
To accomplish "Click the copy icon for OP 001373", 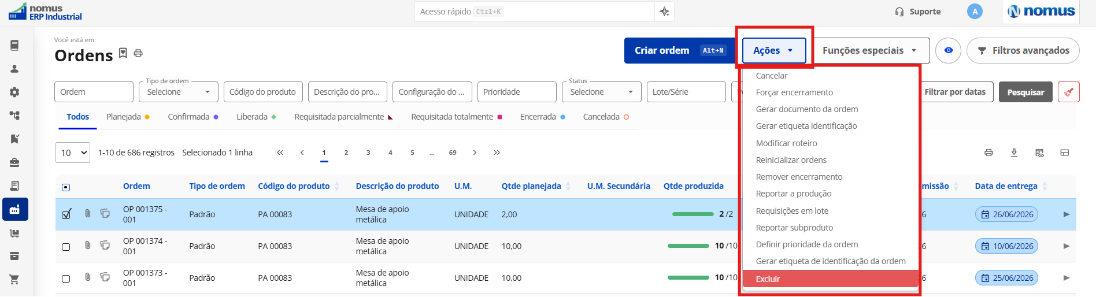I will (105, 277).
